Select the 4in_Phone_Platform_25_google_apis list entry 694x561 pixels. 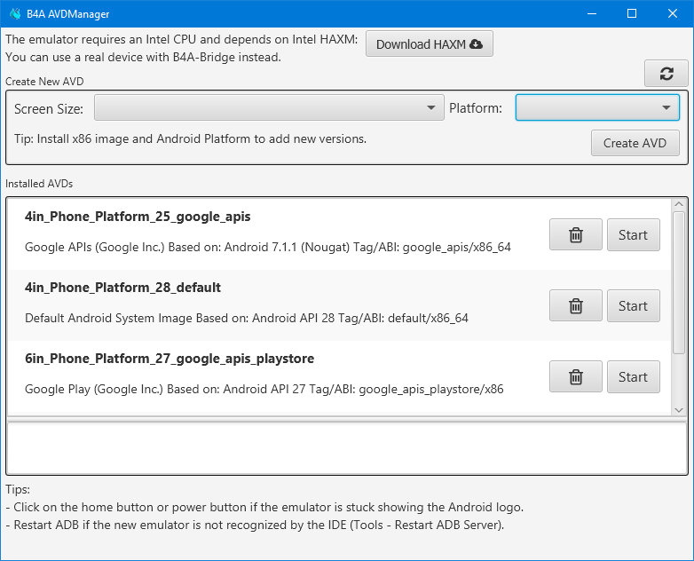click(x=266, y=233)
